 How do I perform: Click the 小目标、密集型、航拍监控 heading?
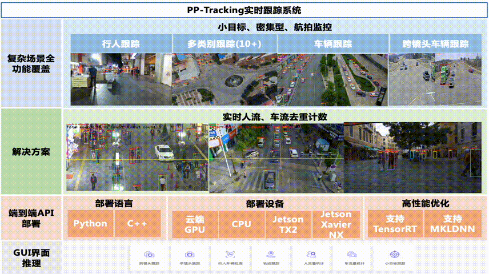[275, 27]
